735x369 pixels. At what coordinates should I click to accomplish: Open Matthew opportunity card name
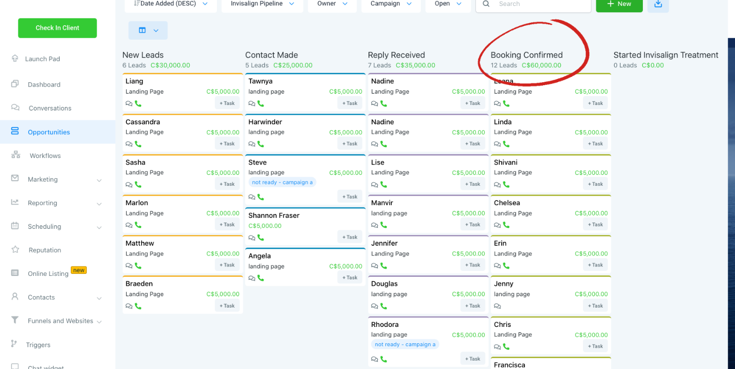click(x=140, y=243)
